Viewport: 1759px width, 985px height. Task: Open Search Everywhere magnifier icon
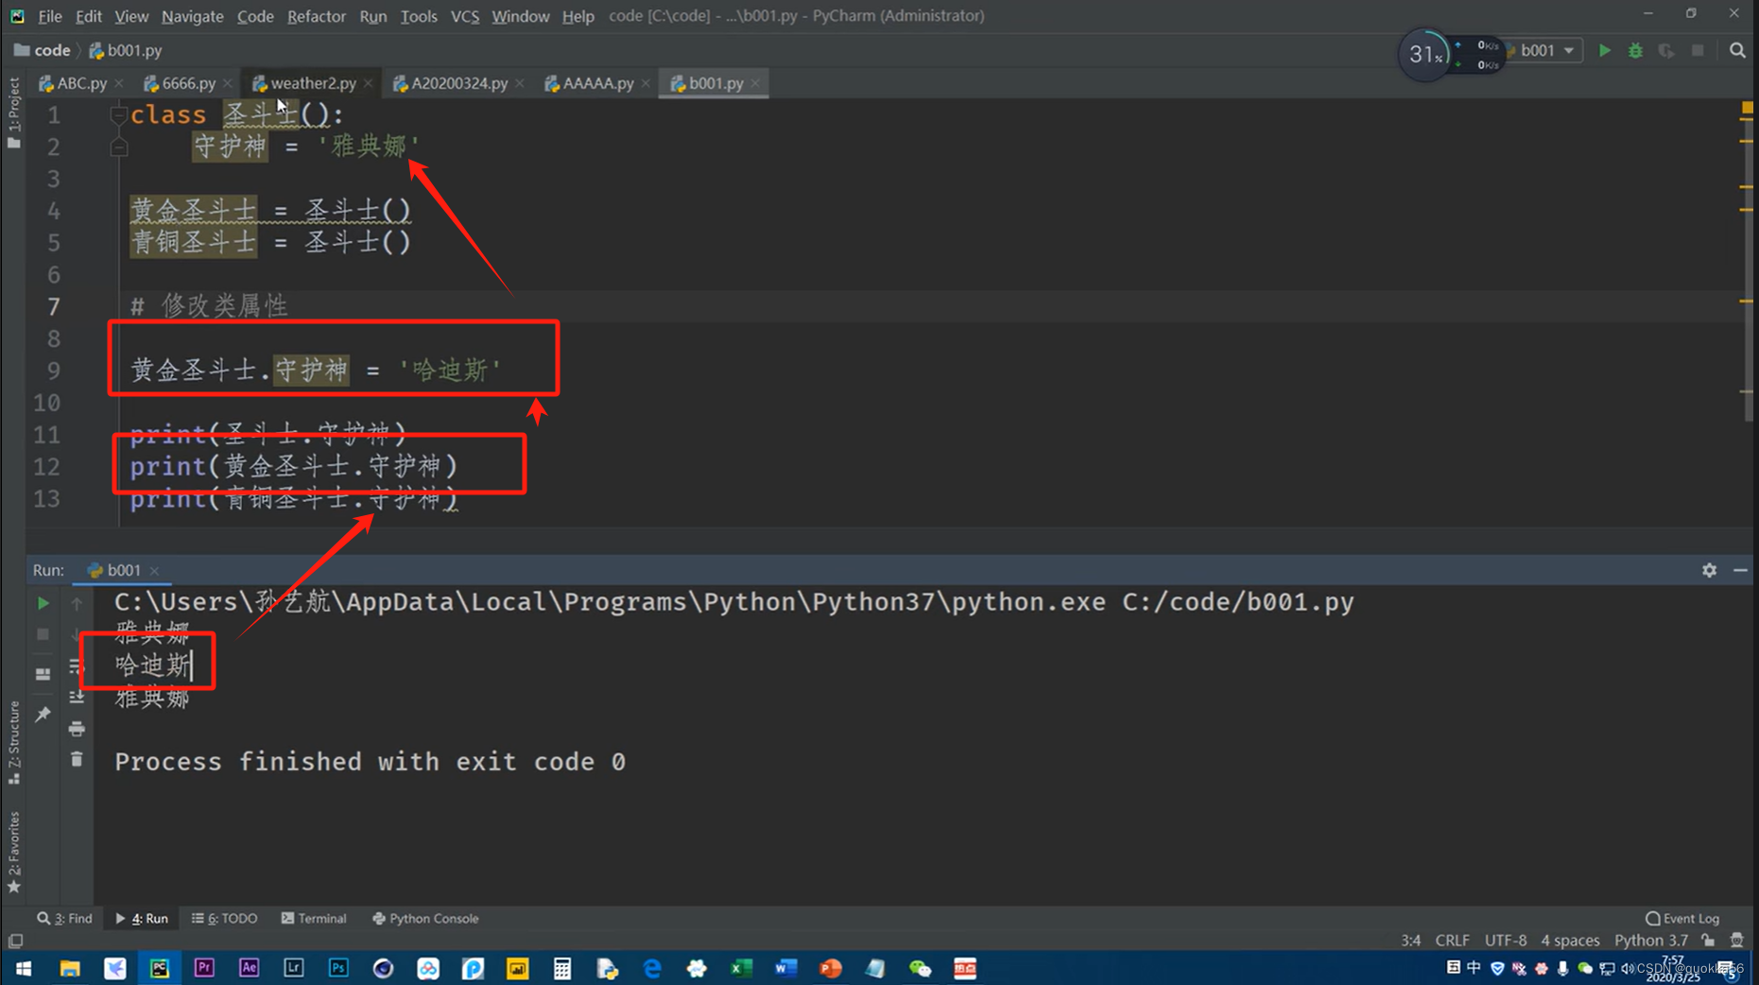(x=1737, y=51)
